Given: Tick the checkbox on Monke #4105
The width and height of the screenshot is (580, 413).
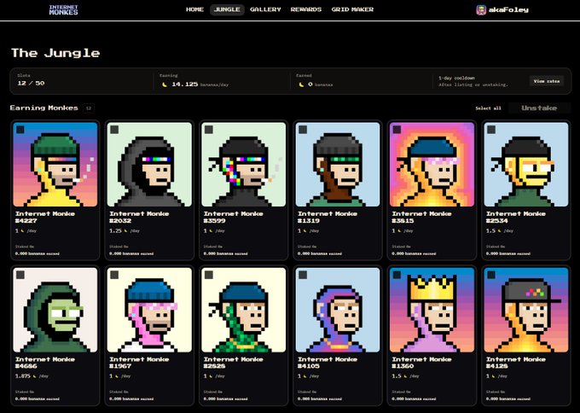Looking at the screenshot, I should [303, 275].
